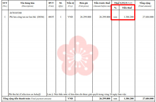Select the ĐVT (Unit) column header

[x=51, y=5]
